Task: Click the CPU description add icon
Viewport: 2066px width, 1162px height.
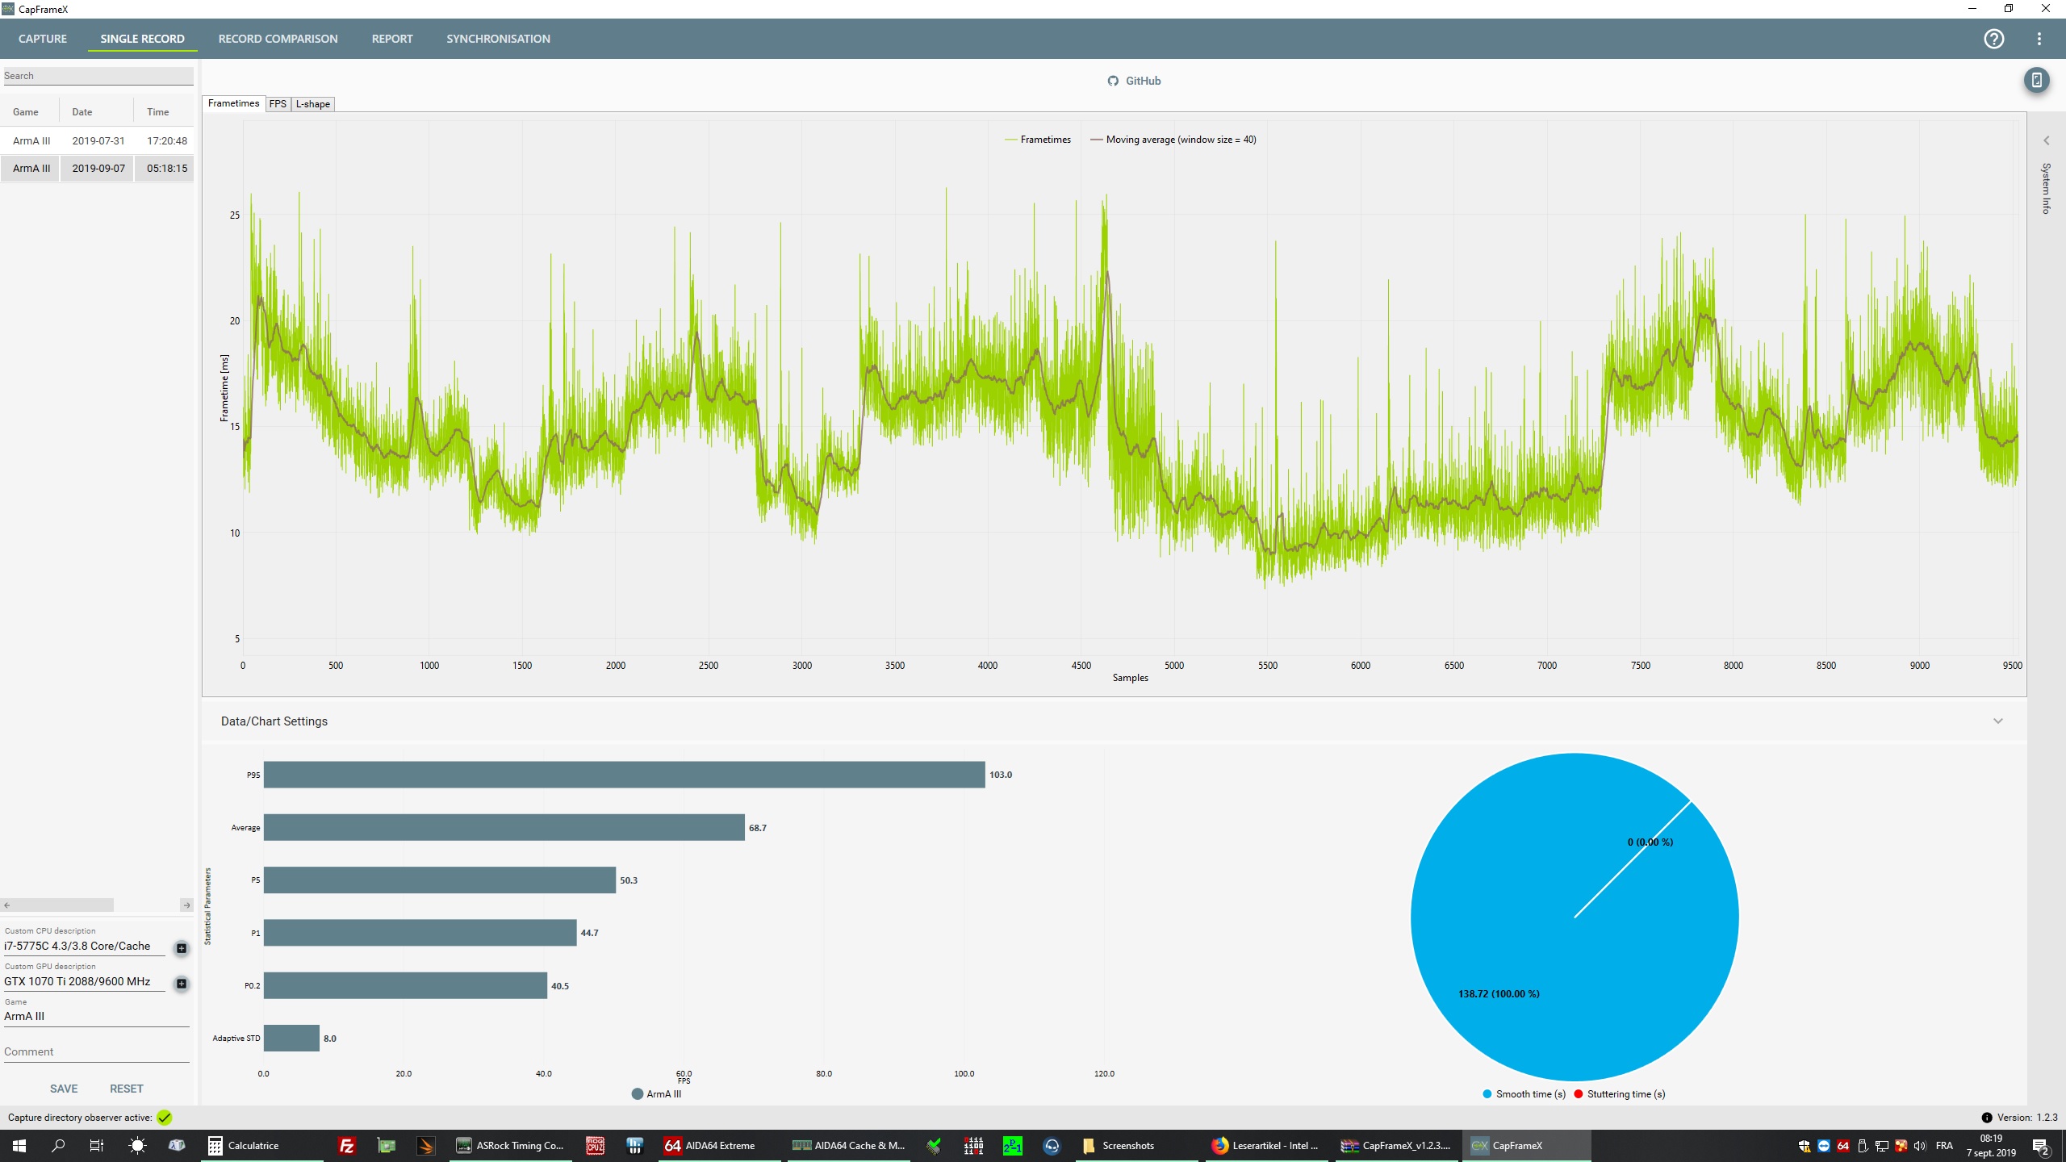Action: 182,948
